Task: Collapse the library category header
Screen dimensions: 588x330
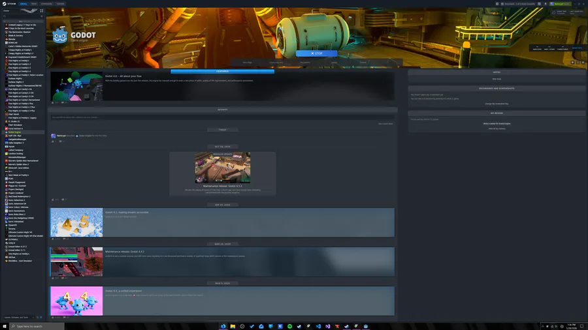Action: [x=22, y=22]
